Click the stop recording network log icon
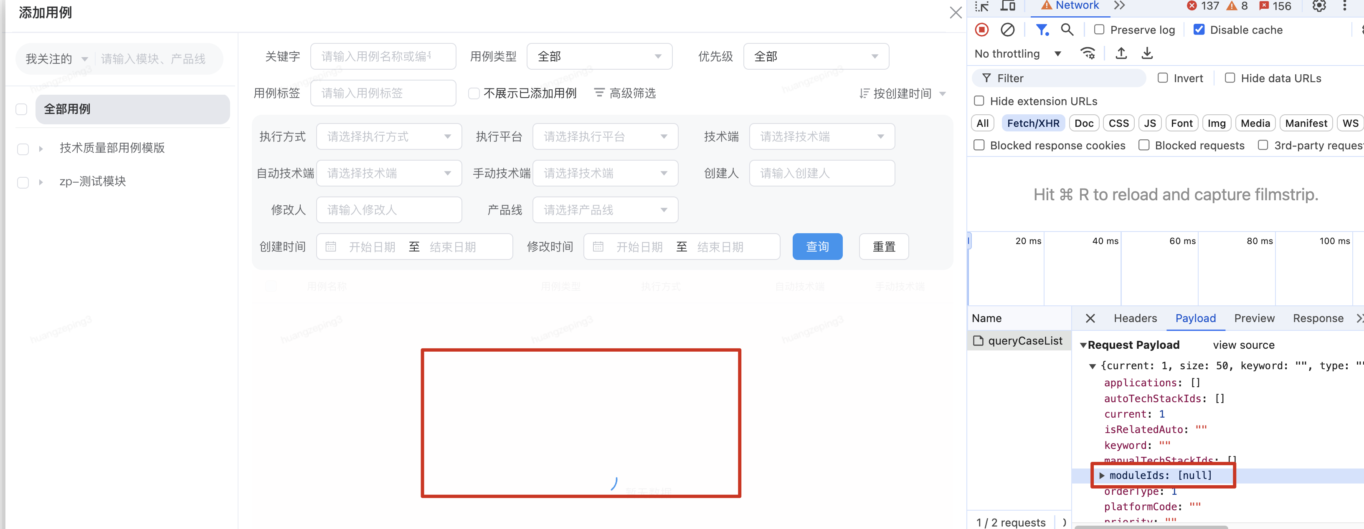This screenshot has width=1364, height=529. click(x=982, y=30)
